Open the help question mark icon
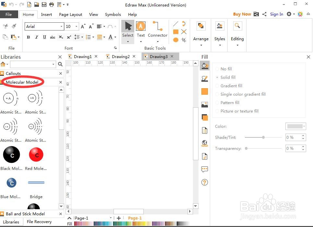Image resolution: width=313 pixels, height=227 pixels. [205, 182]
